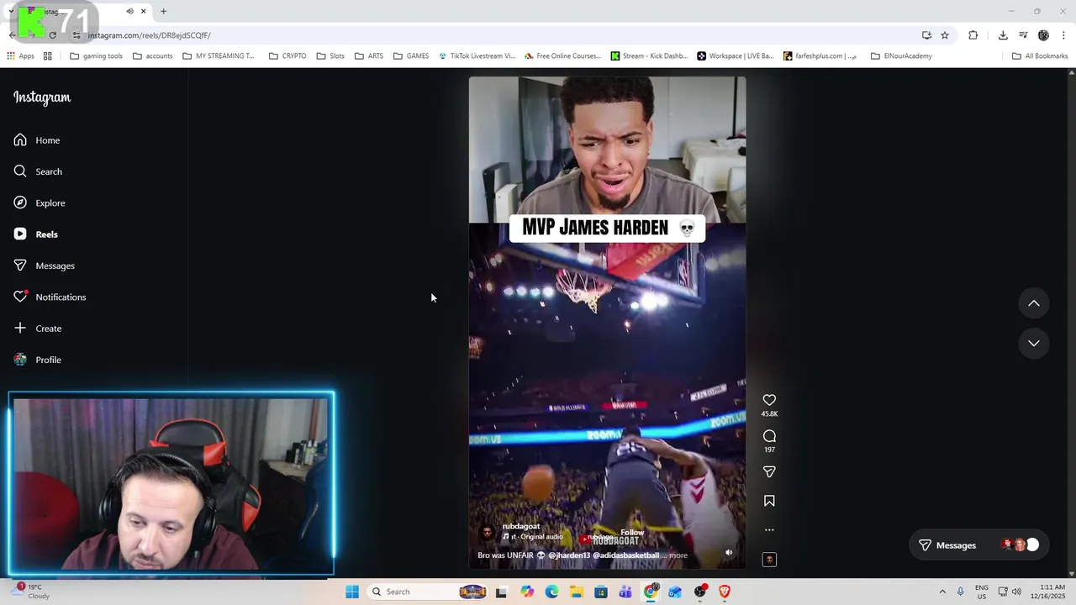This screenshot has width=1076, height=605.
Task: Open Chrome three-dot menu
Action: [1063, 35]
